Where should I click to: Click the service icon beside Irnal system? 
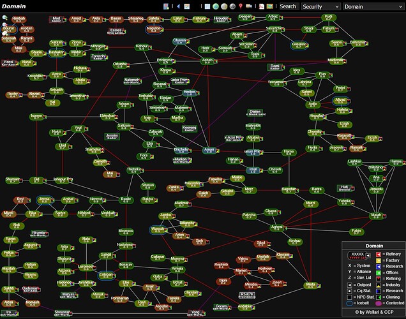pos(261,170)
